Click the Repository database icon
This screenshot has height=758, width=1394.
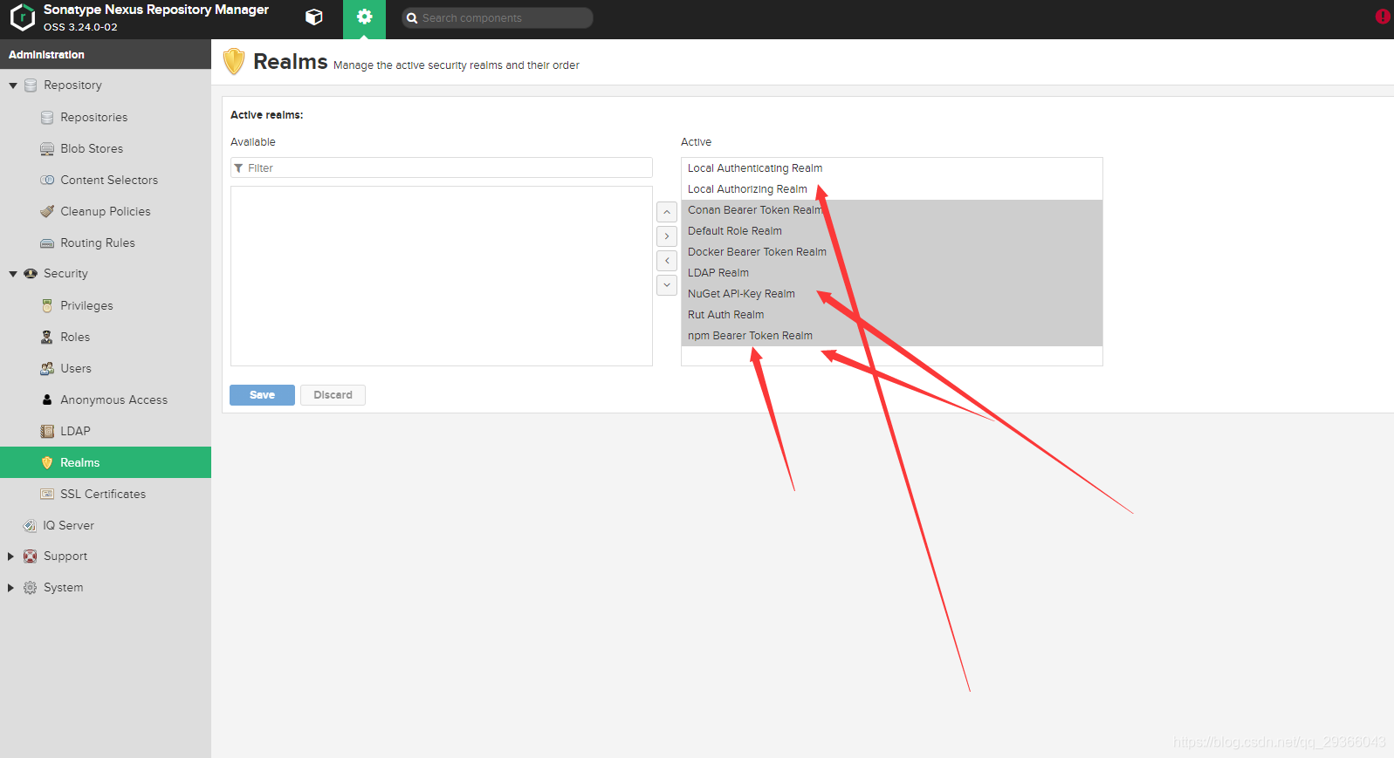31,85
